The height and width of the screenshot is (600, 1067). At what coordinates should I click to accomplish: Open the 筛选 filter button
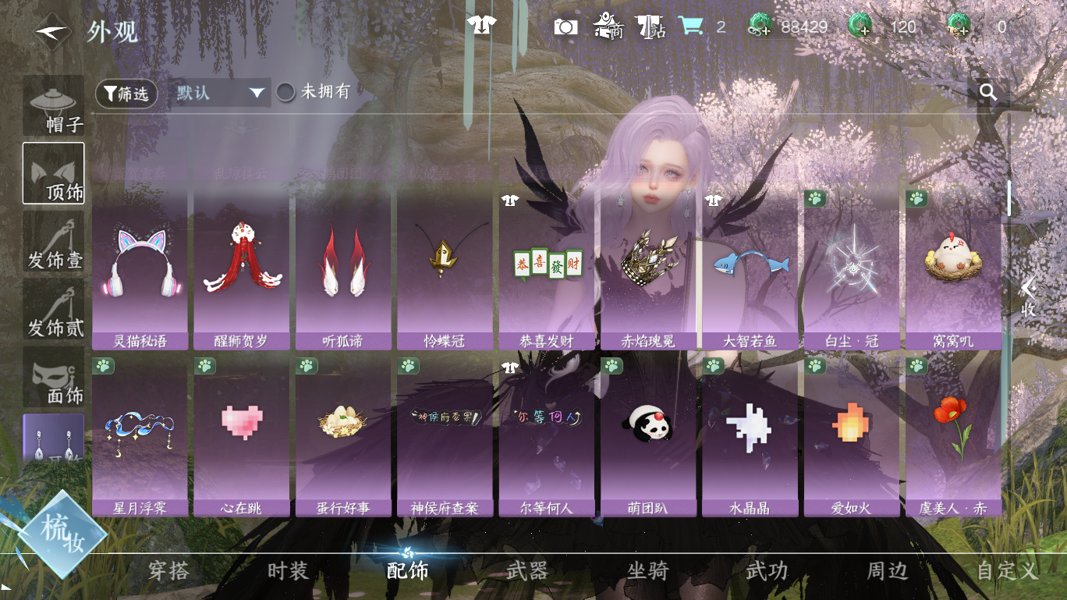pos(126,94)
